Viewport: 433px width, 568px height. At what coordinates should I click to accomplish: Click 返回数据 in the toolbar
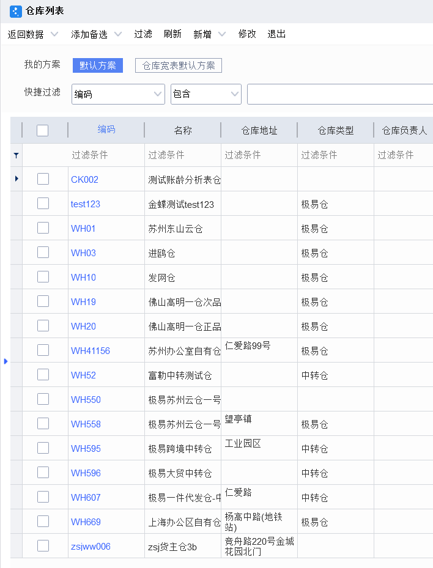coord(26,34)
